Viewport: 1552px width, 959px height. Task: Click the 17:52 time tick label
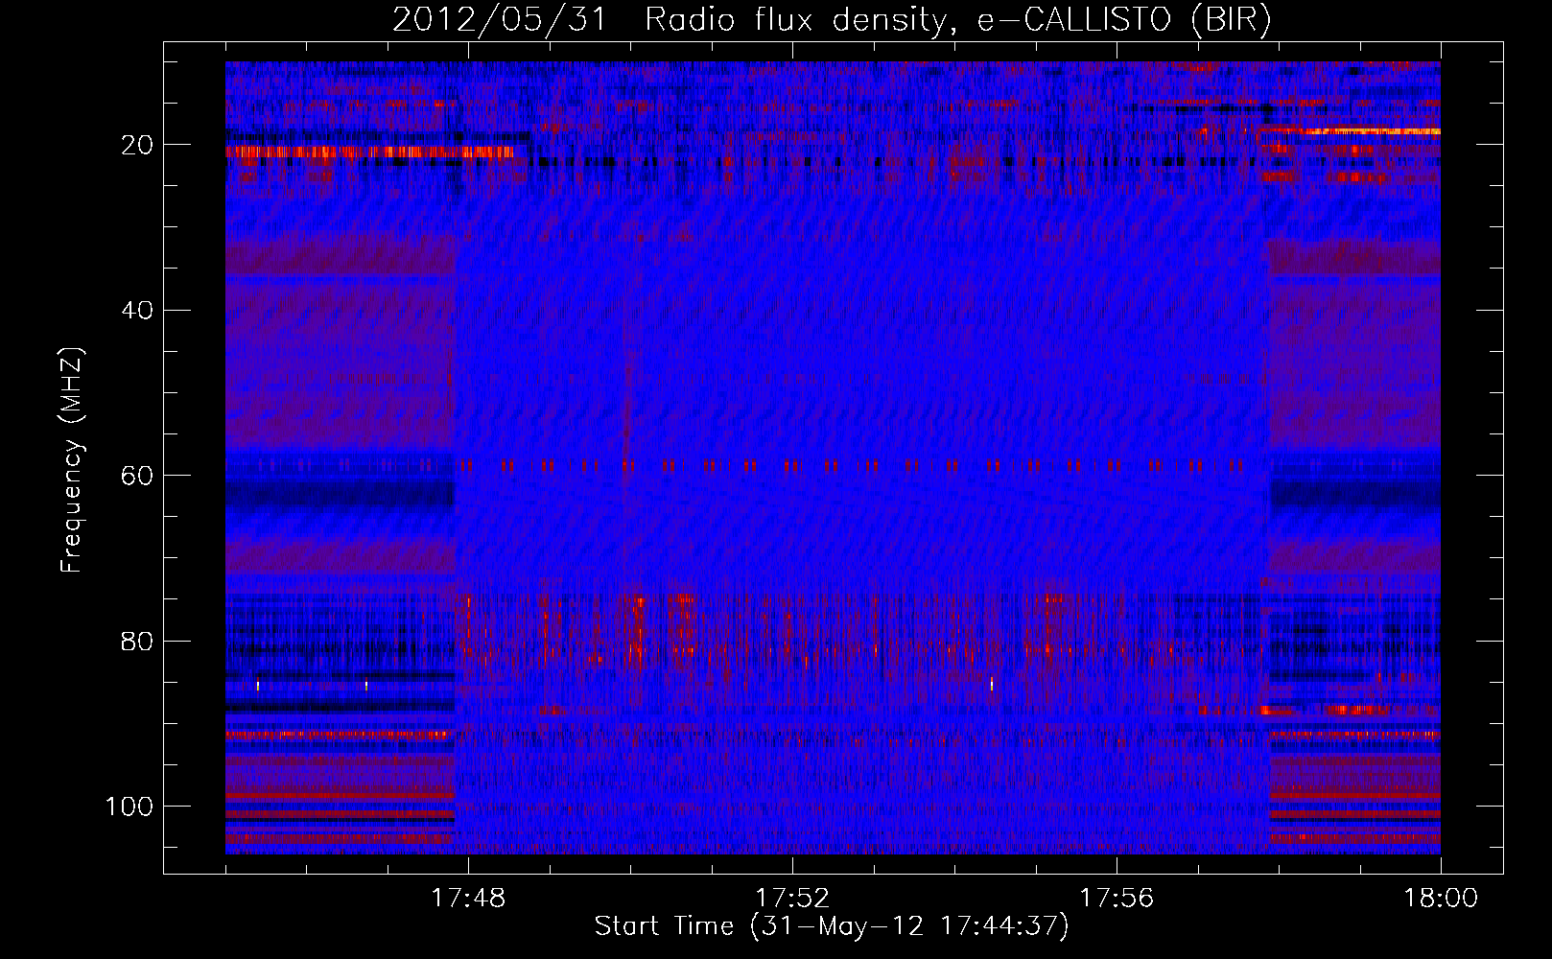point(791,899)
